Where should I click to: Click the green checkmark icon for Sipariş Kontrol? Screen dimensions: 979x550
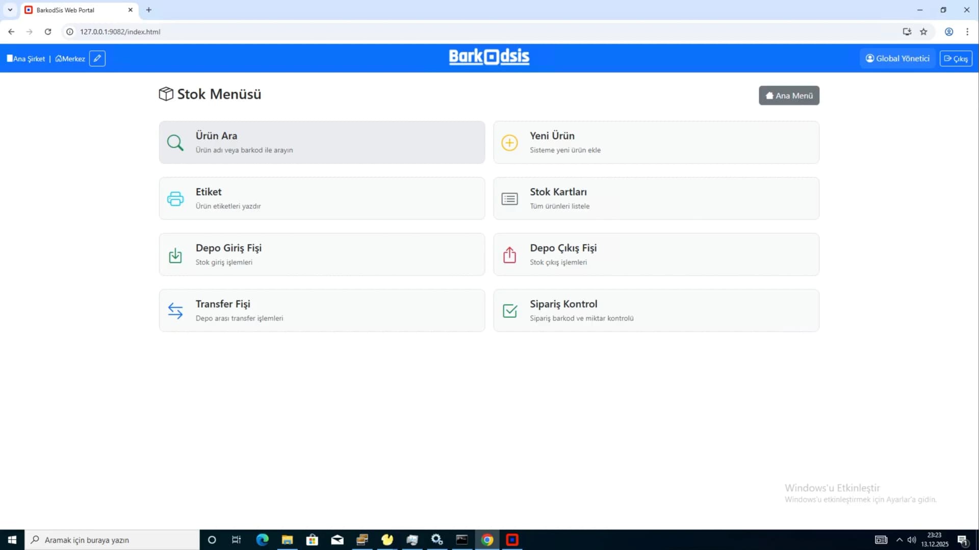coord(509,311)
